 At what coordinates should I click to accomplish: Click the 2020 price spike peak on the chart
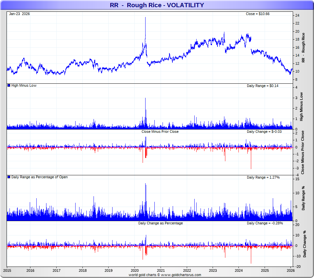(145, 18)
